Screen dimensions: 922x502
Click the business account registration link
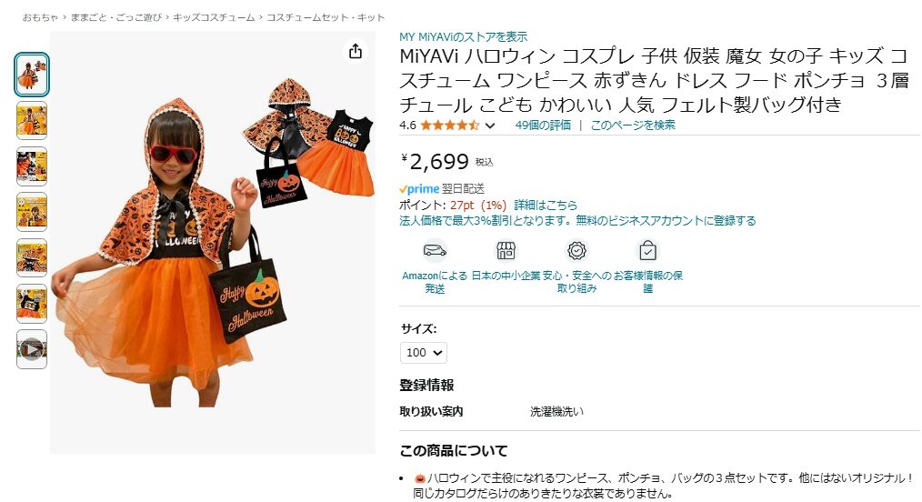click(577, 221)
